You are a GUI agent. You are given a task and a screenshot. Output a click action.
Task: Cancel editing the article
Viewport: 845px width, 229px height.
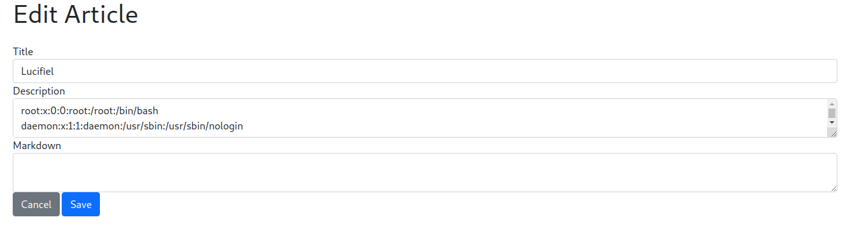pyautogui.click(x=36, y=204)
